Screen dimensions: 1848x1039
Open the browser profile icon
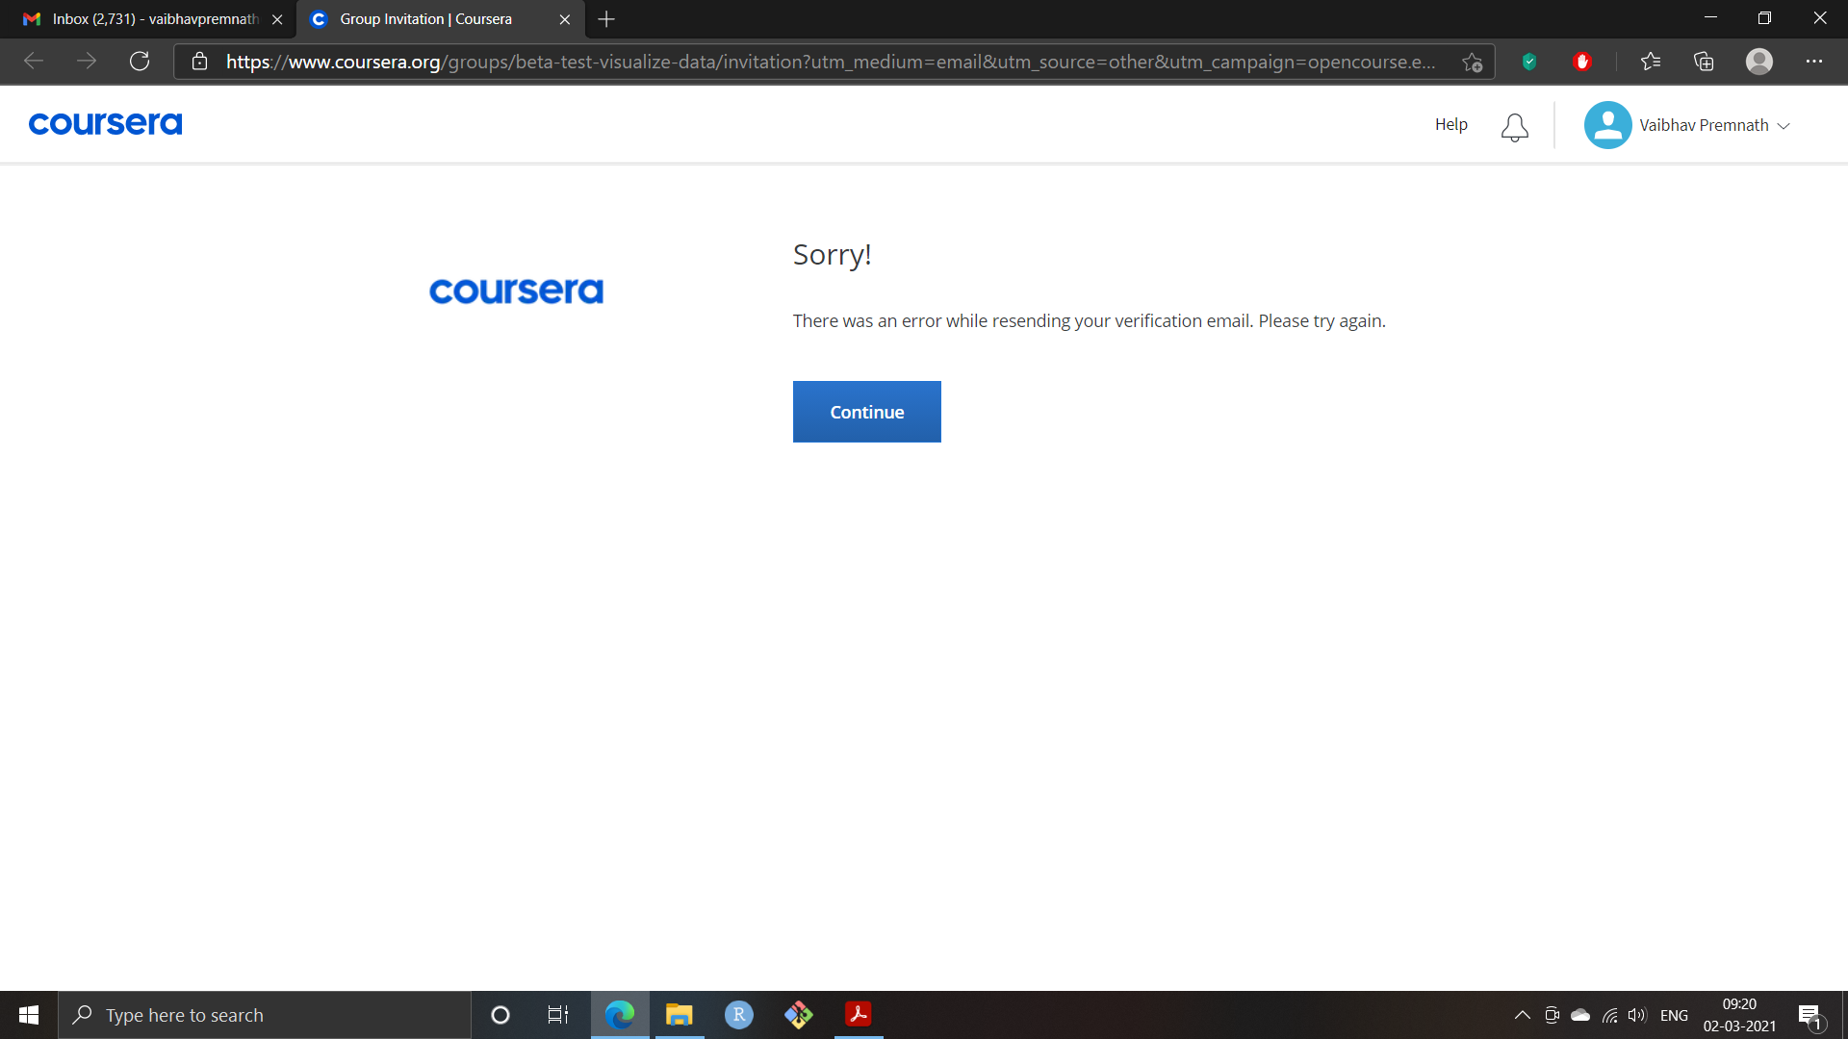click(x=1759, y=62)
